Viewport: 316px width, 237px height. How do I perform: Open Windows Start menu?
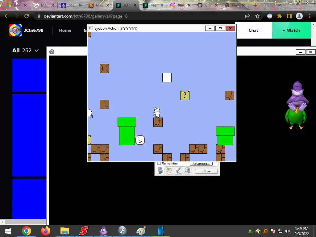click(x=8, y=231)
